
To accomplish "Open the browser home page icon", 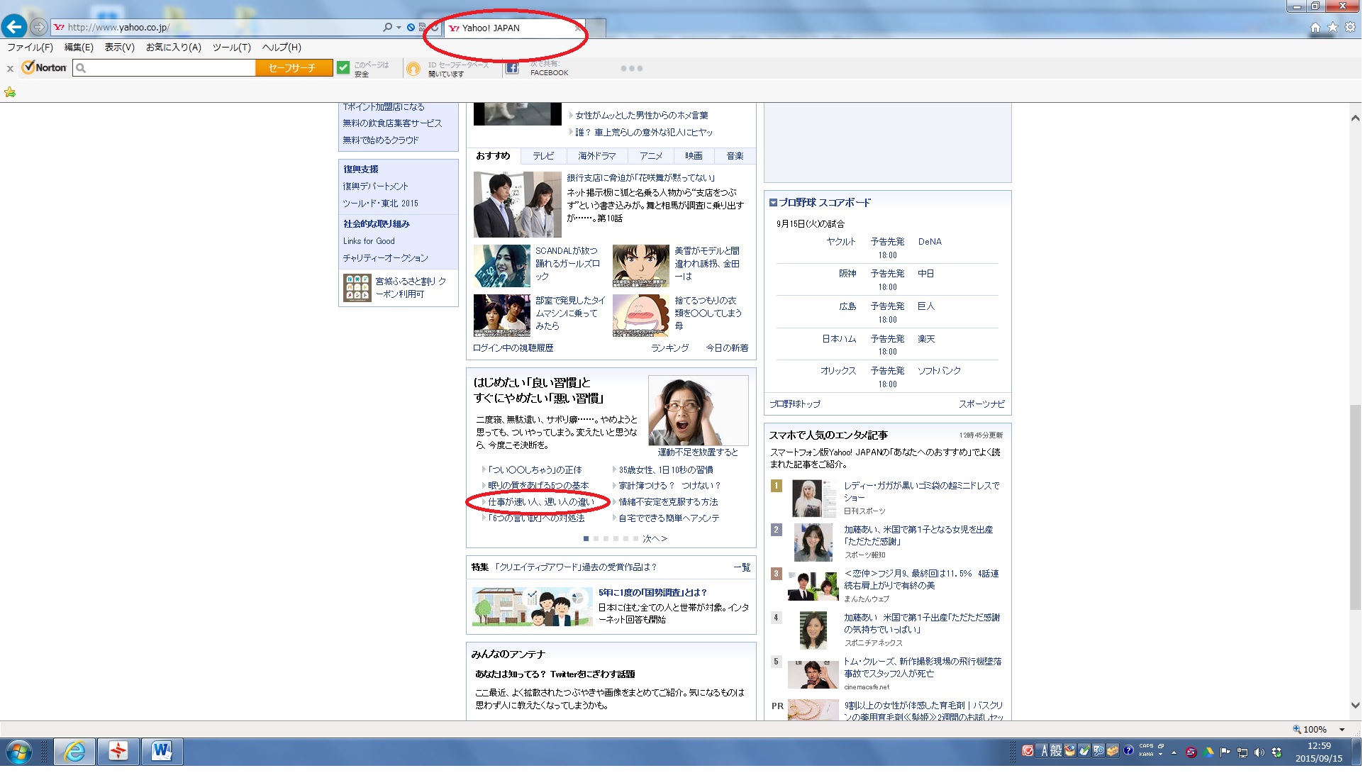I will pos(1315,28).
